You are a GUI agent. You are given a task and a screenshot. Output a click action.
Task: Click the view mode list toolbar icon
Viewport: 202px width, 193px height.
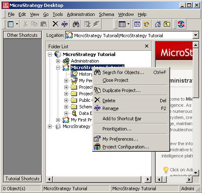(x=122, y=24)
